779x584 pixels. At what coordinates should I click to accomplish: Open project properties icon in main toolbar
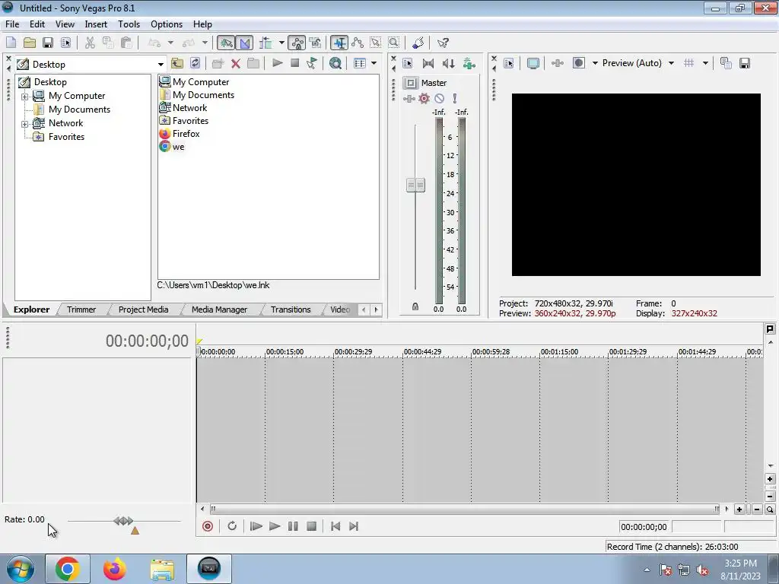click(x=65, y=43)
